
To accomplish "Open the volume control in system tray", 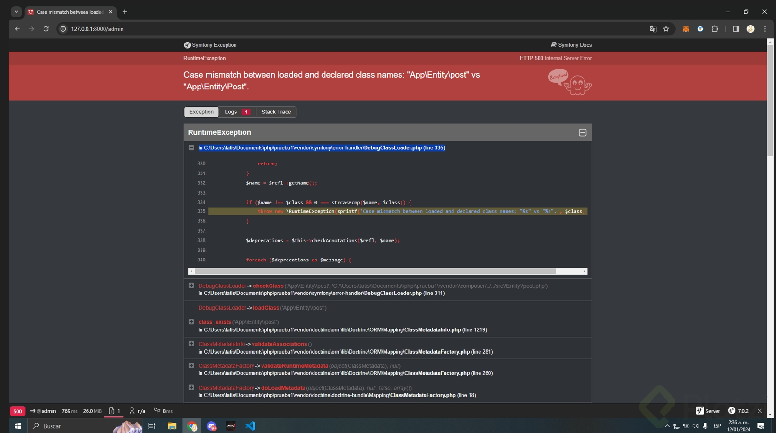I will pos(696,426).
